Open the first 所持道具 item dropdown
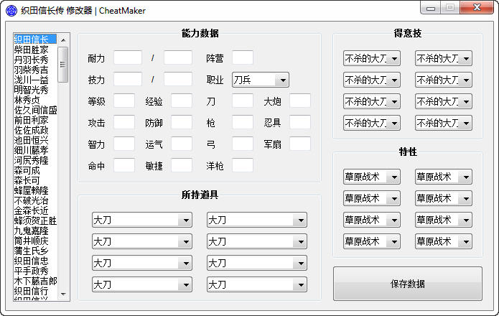This screenshot has height=316, width=499. [x=141, y=220]
